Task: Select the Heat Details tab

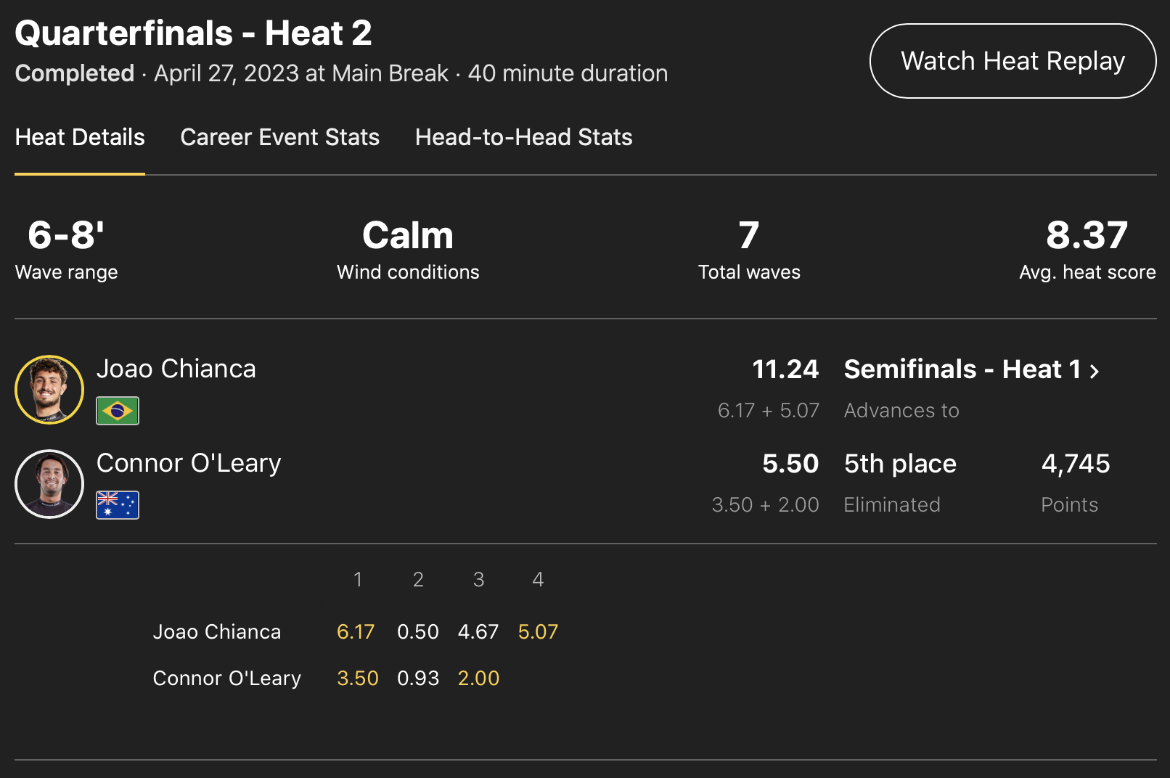Action: point(80,137)
